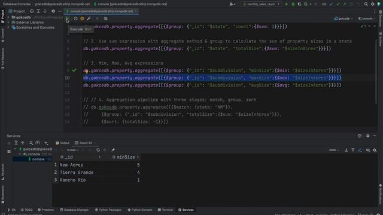Click the view-results table icon in console toolbar
The height and width of the screenshot is (215, 383).
105,19
